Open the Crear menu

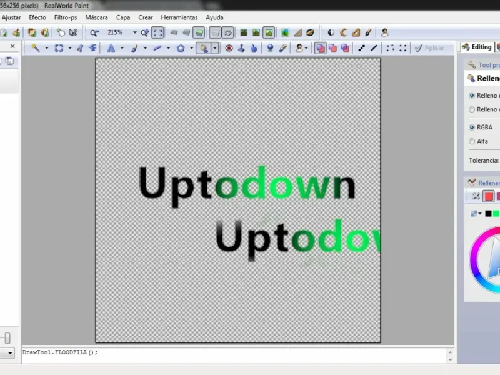click(146, 17)
